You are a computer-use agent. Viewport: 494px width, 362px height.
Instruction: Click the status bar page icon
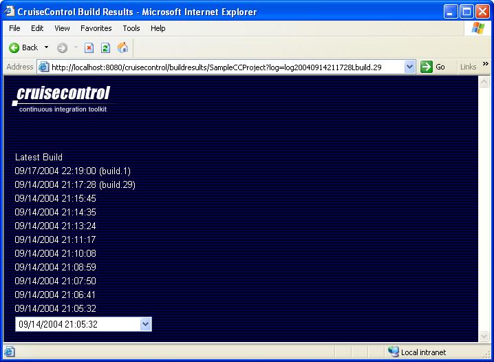(x=9, y=351)
